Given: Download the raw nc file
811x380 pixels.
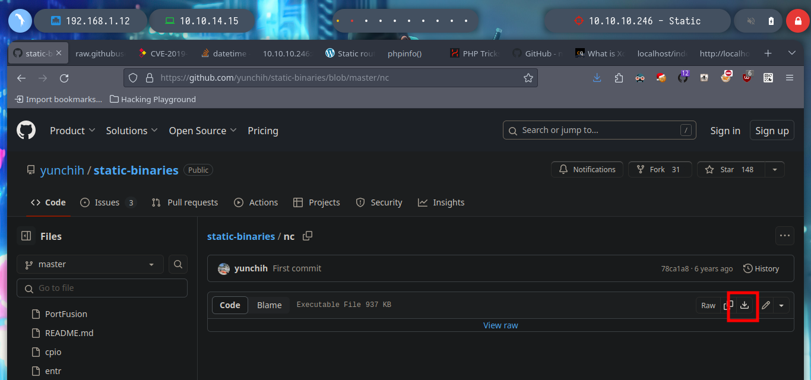Looking at the screenshot, I should click(x=744, y=305).
